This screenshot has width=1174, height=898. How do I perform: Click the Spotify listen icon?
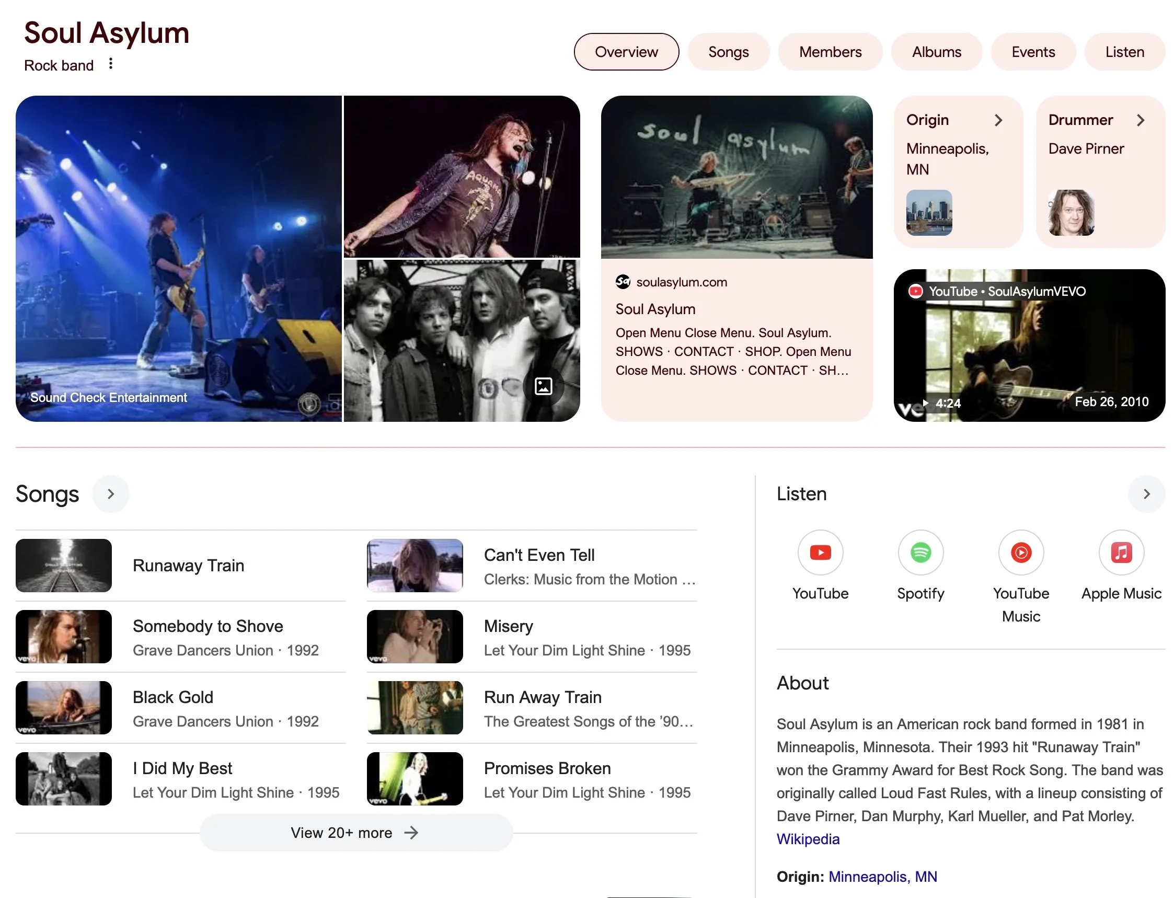point(920,552)
